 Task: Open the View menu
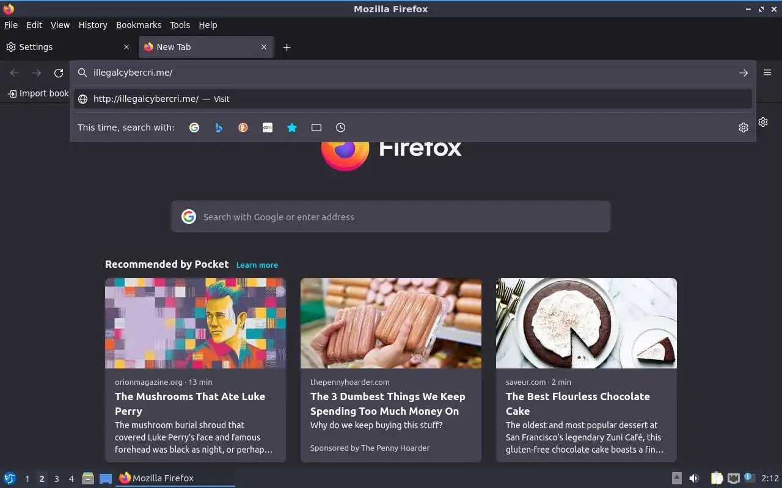pyautogui.click(x=60, y=25)
